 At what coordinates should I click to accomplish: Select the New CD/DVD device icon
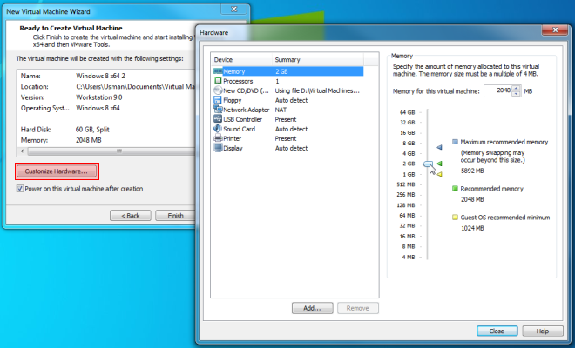click(x=218, y=90)
